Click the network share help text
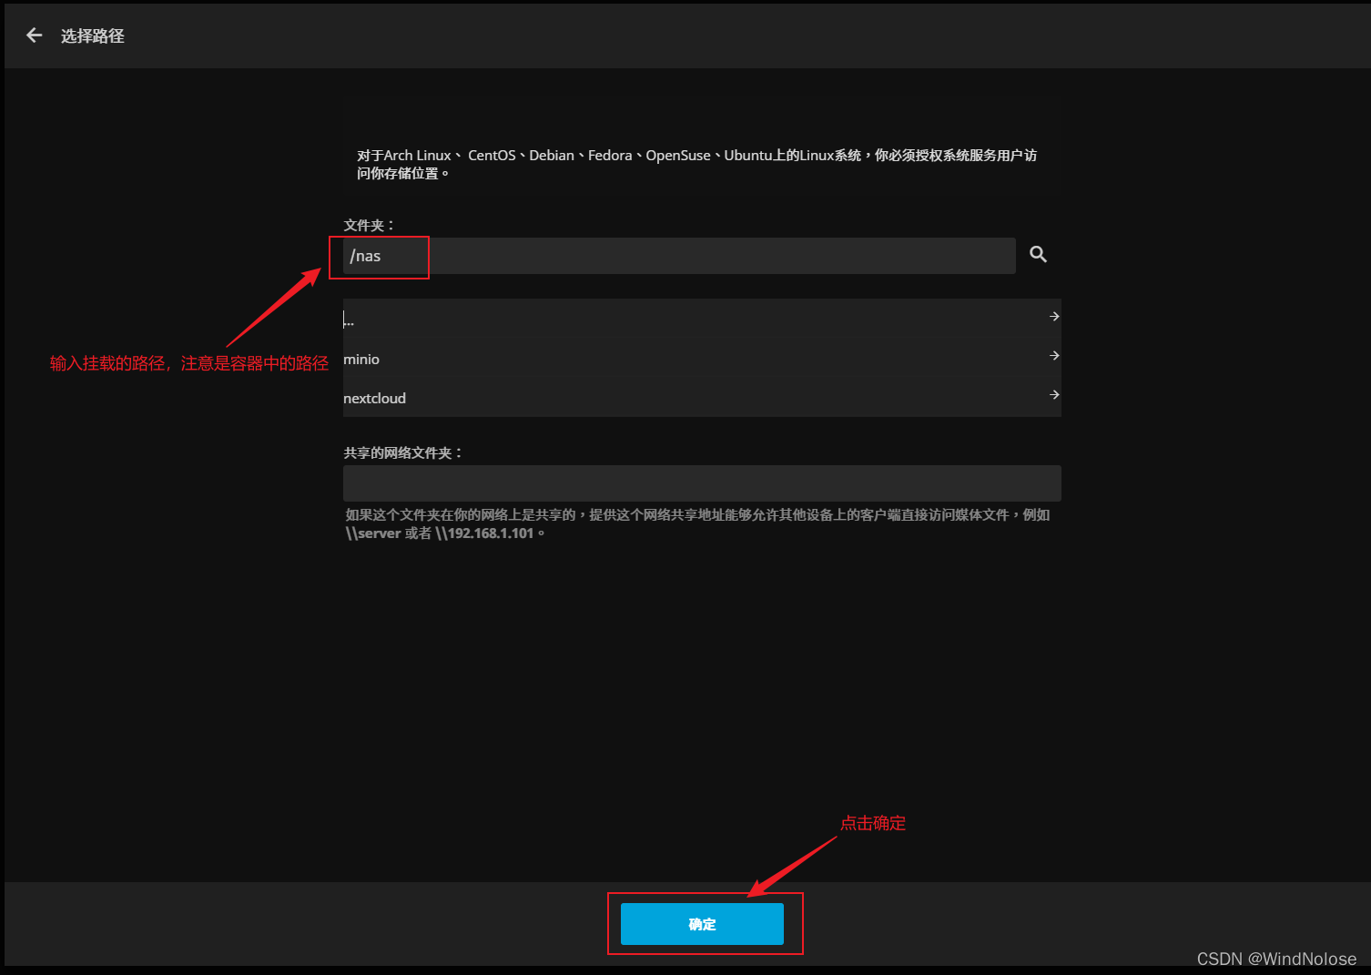 (697, 523)
